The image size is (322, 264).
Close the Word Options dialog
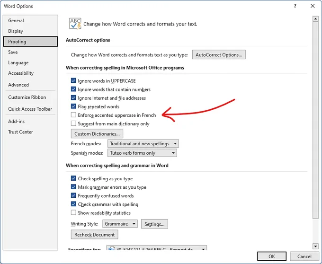(313, 6)
